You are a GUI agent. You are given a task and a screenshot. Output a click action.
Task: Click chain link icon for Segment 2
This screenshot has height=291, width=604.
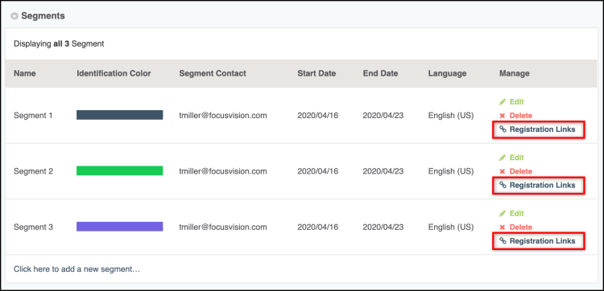click(503, 185)
